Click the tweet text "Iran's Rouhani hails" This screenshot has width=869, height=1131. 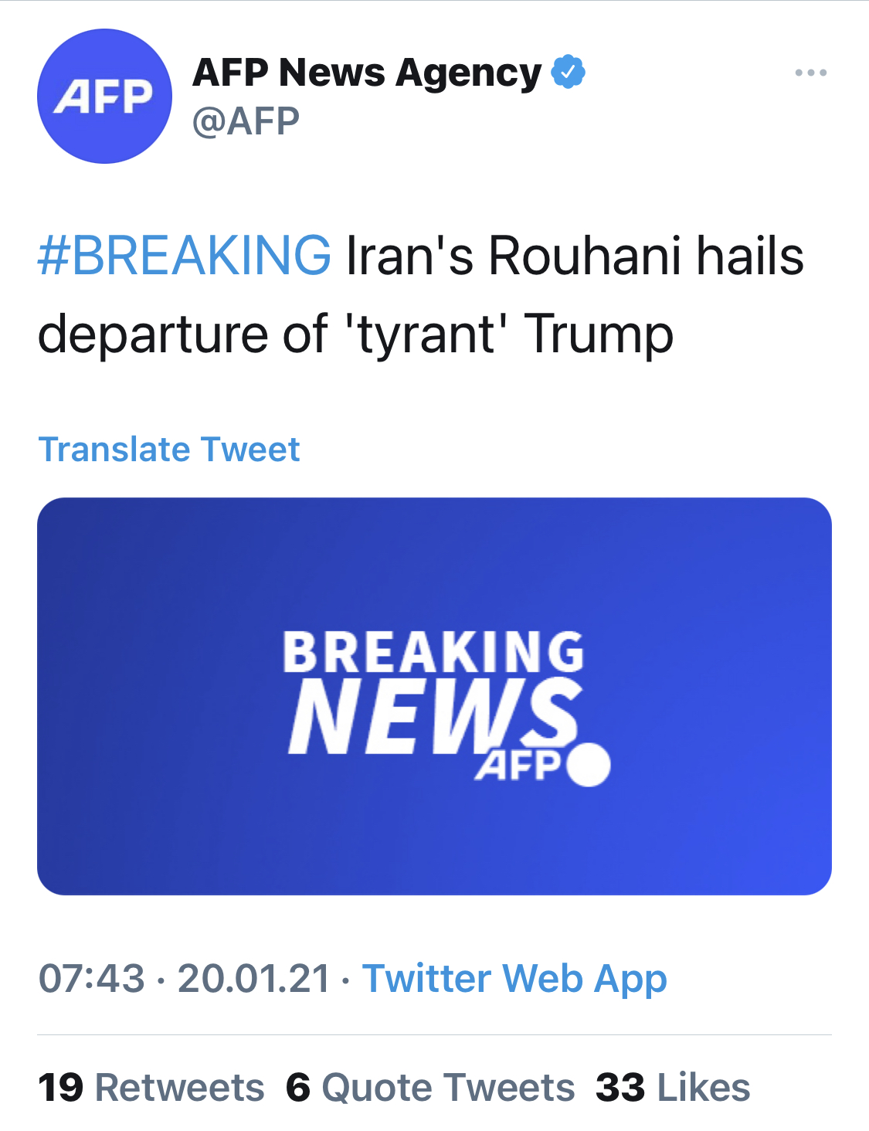point(575,256)
